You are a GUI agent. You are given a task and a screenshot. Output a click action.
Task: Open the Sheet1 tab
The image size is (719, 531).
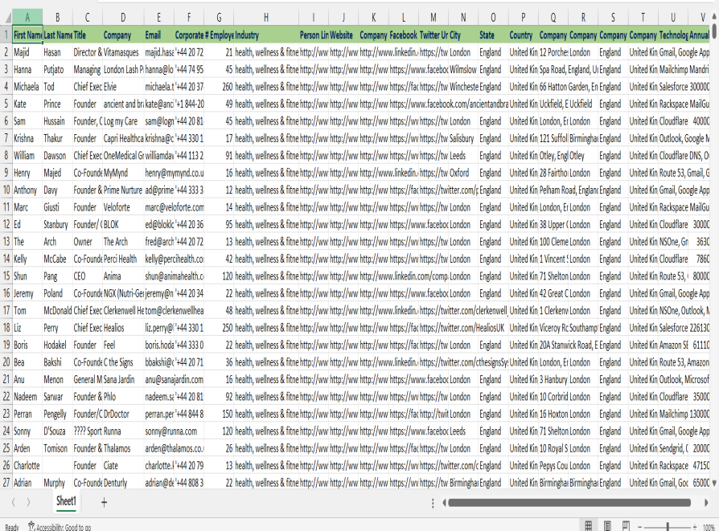tap(66, 501)
